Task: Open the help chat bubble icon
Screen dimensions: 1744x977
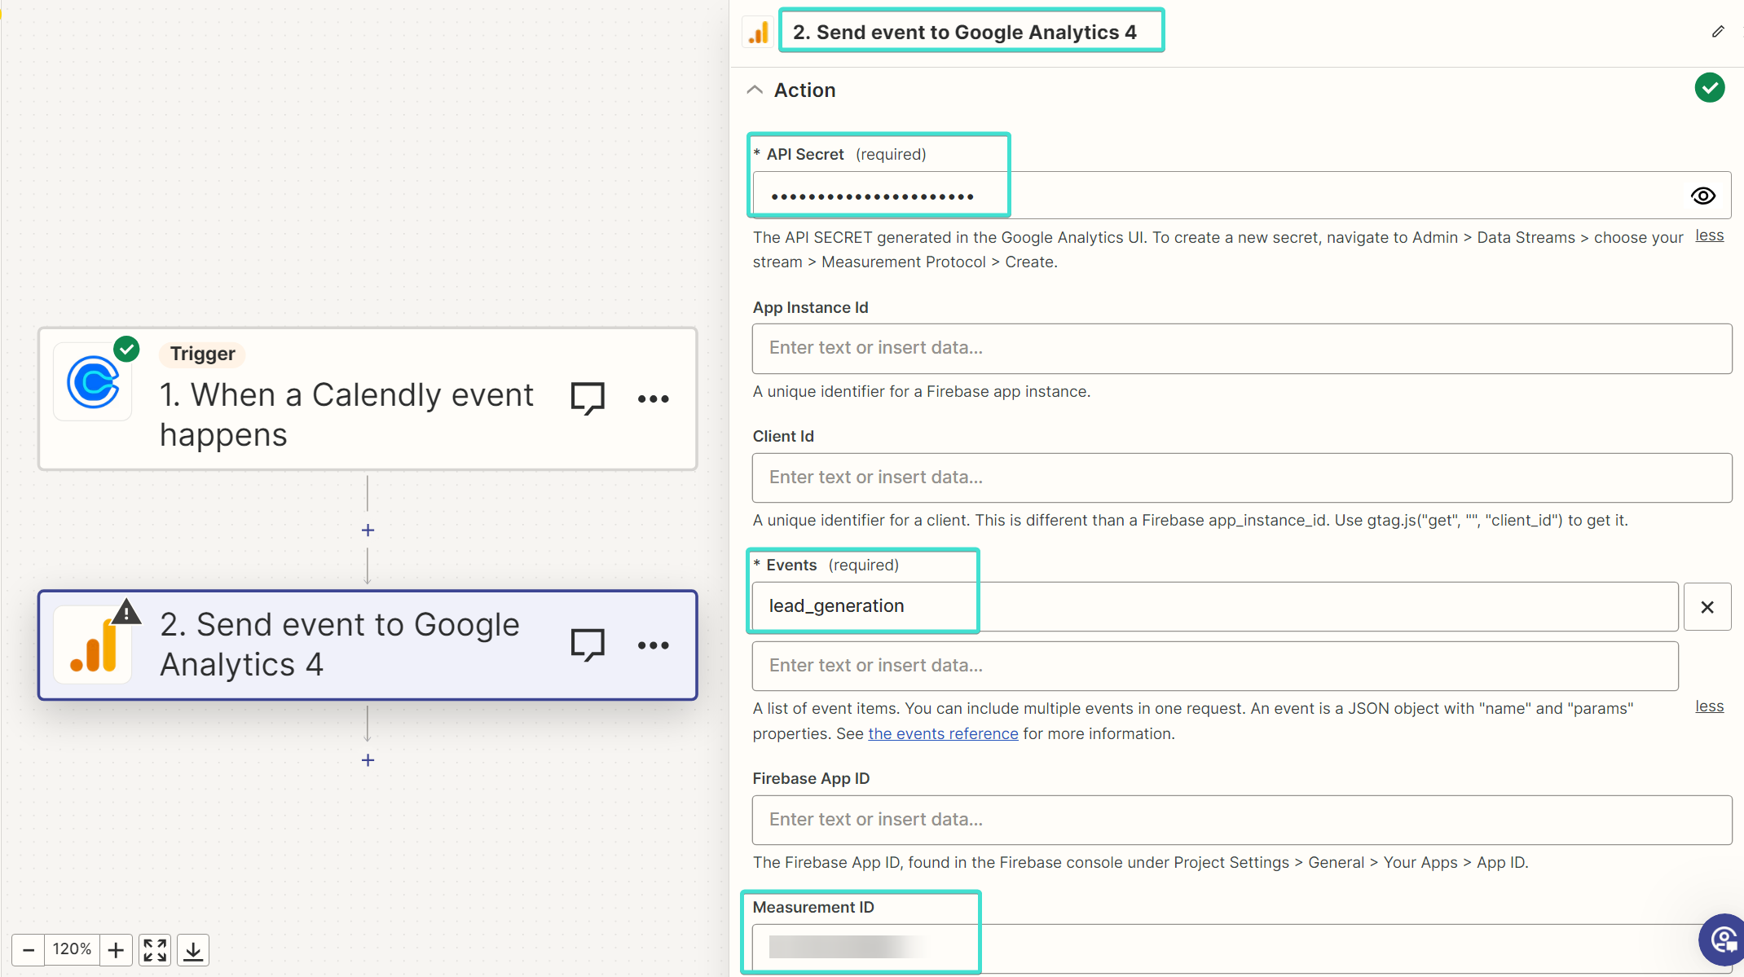Action: point(1723,940)
